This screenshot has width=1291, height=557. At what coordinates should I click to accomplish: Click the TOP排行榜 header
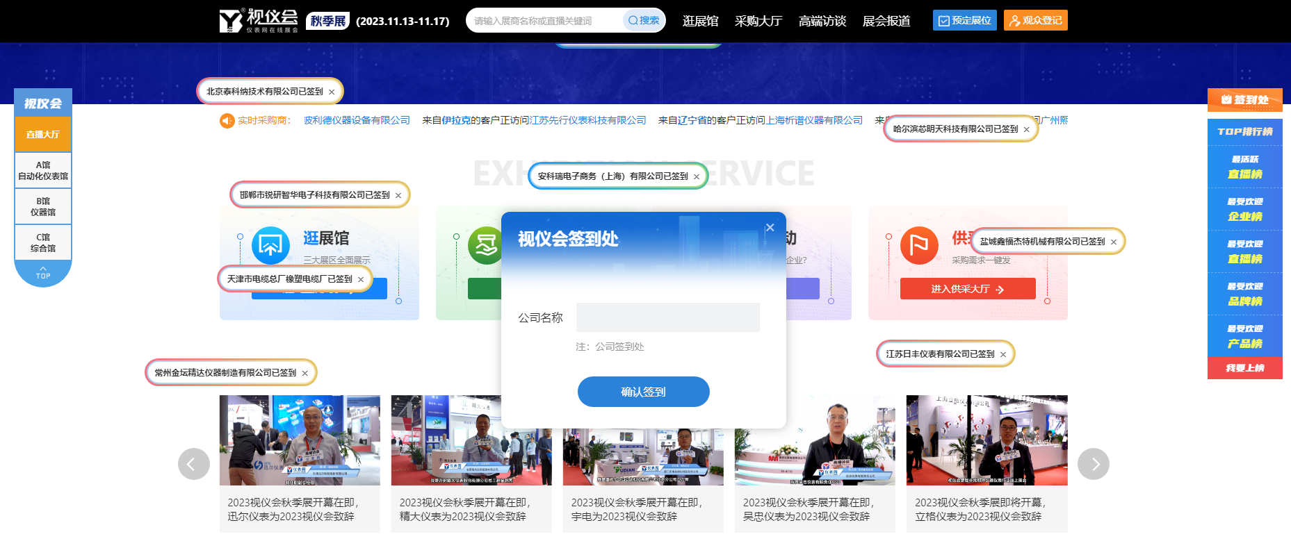click(1244, 131)
